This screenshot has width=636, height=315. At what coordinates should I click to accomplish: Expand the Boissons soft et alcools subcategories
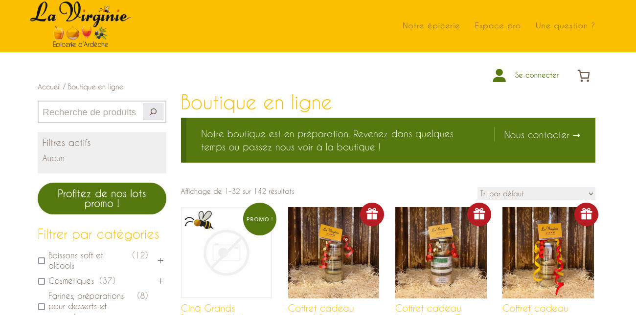click(x=160, y=261)
